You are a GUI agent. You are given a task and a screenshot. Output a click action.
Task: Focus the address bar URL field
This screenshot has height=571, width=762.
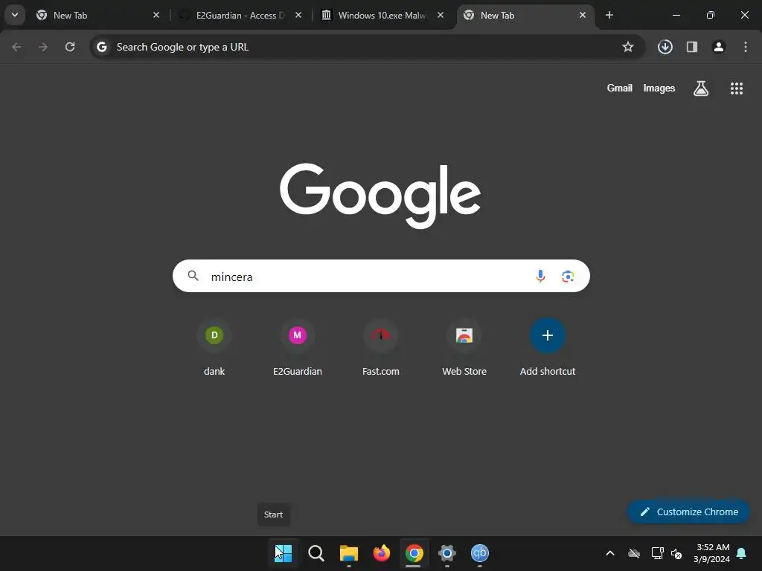tap(367, 47)
